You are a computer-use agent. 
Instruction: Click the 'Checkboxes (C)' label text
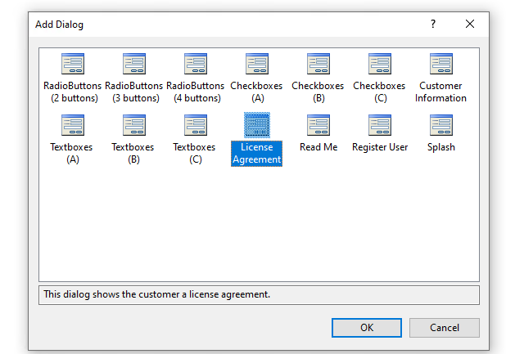coord(380,92)
